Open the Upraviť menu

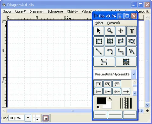point(20,11)
